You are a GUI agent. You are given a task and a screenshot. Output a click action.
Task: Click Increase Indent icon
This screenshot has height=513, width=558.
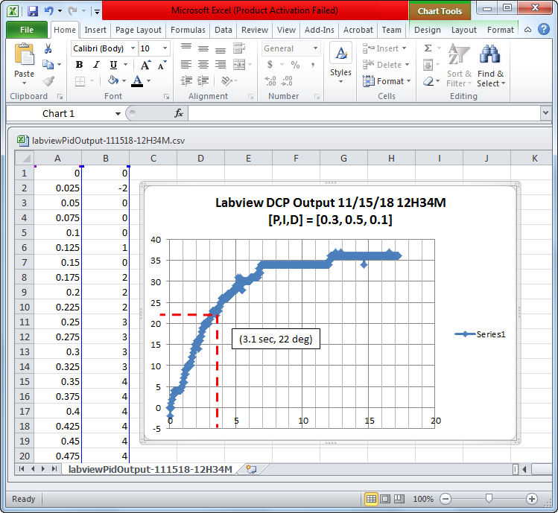[x=203, y=81]
